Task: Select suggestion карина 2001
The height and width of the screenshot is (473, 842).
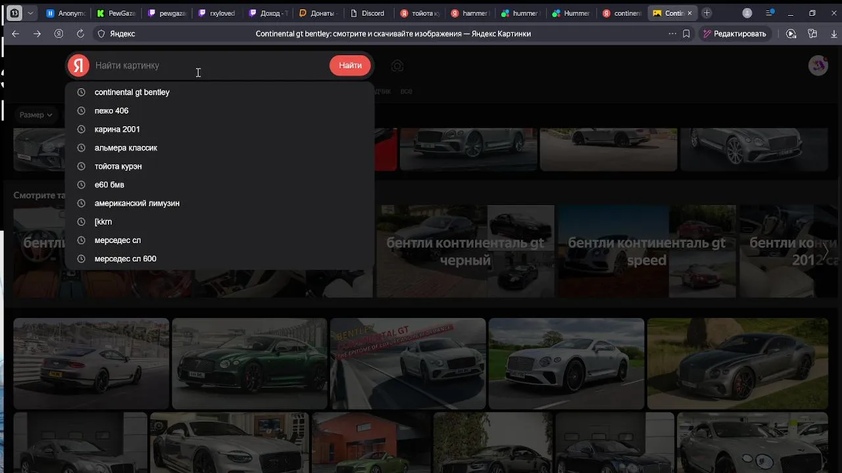Action: 220,129
